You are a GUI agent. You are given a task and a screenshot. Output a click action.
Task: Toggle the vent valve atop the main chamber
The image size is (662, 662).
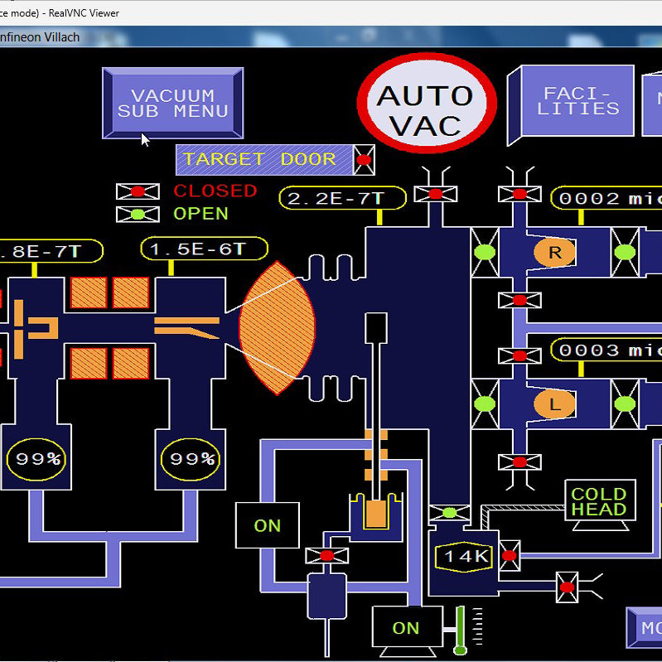point(436,194)
